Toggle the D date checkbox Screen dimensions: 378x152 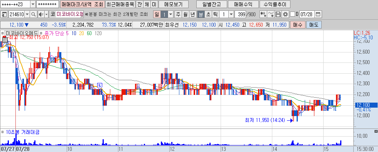point(292,15)
